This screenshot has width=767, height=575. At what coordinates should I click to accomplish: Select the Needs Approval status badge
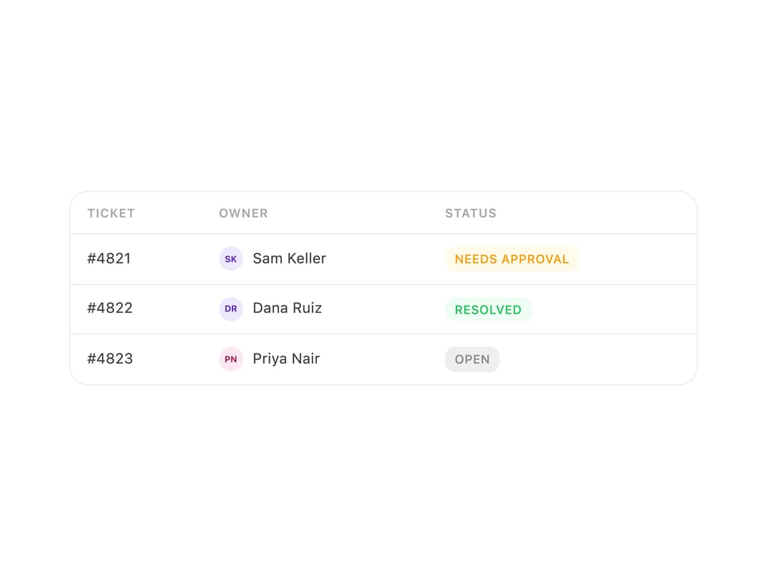coord(512,259)
